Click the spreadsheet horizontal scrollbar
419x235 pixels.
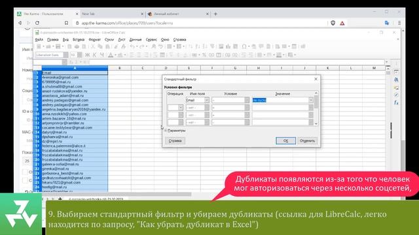[x=117, y=195]
